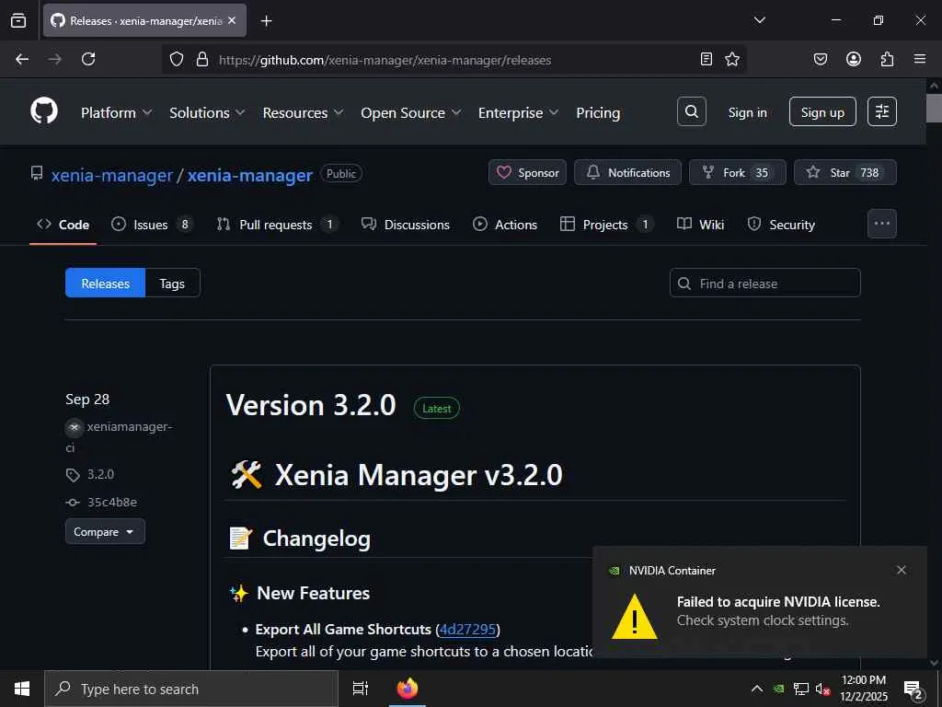Expand the Open Source menu
942x707 pixels.
[x=411, y=112]
